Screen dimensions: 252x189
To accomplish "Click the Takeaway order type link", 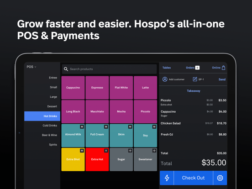I will click(194, 91).
